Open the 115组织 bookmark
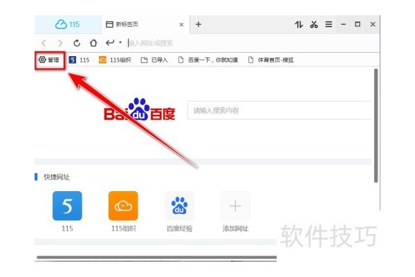 click(115, 60)
